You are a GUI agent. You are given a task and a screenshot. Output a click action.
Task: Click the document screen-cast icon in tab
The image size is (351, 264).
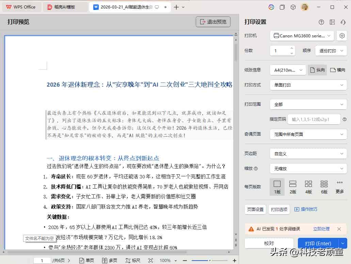pyautogui.click(x=157, y=7)
